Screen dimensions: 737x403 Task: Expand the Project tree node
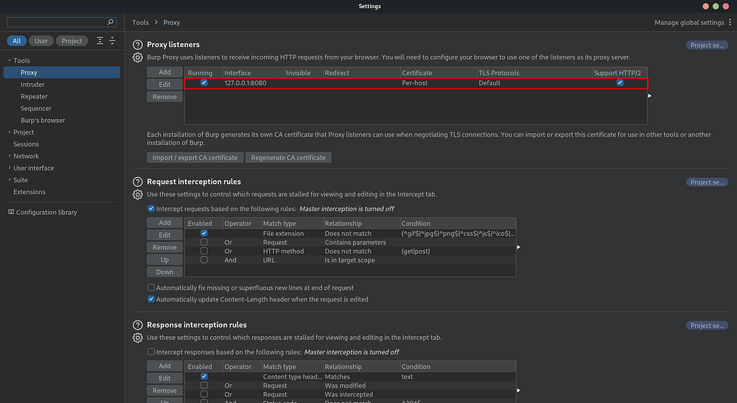coord(10,132)
